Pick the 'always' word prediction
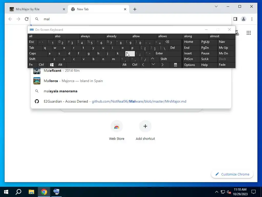The width and height of the screenshot is (262, 197). (92, 36)
